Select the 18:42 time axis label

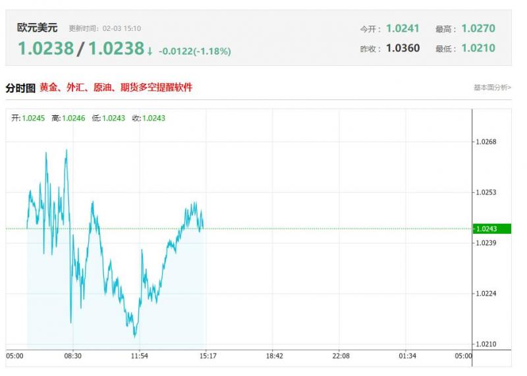click(x=275, y=356)
